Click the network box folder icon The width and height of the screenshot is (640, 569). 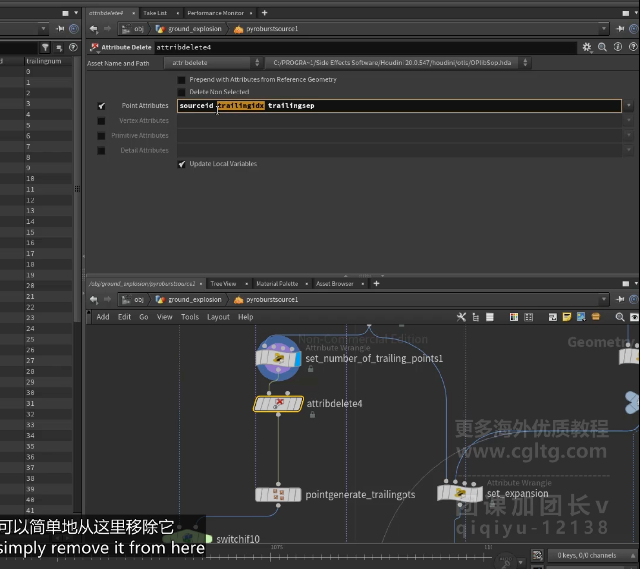tap(596, 317)
